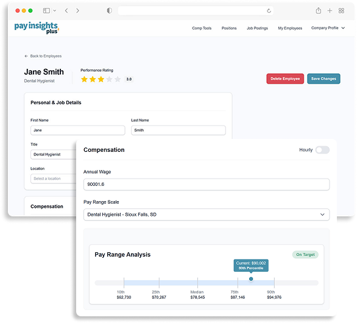
Task: Go back with the browser back arrow
Action: tap(66, 11)
